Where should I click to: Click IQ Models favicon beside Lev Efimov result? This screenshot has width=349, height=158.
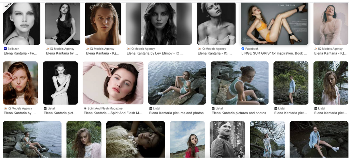128,49
